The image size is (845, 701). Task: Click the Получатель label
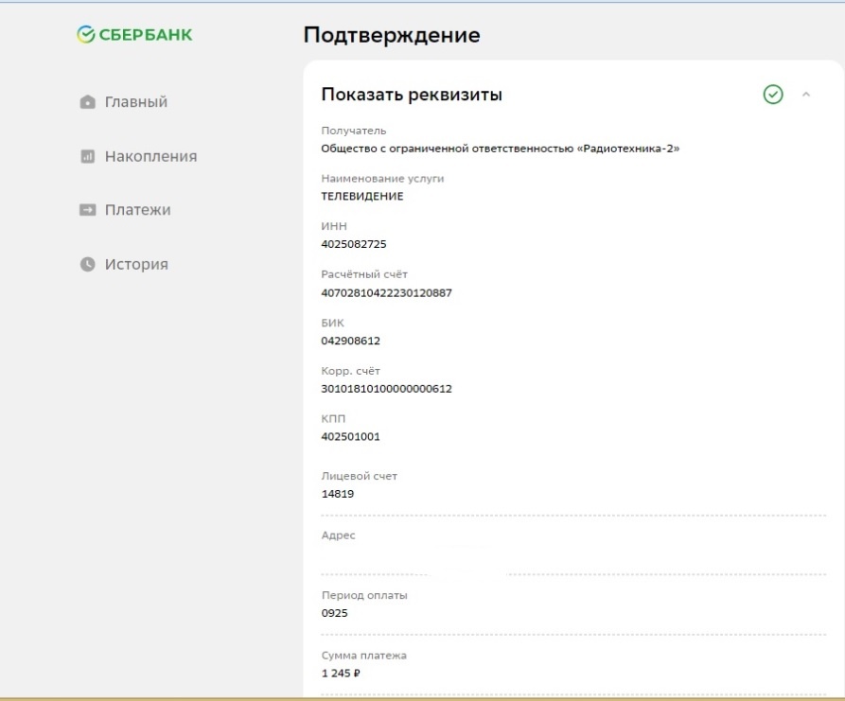354,131
